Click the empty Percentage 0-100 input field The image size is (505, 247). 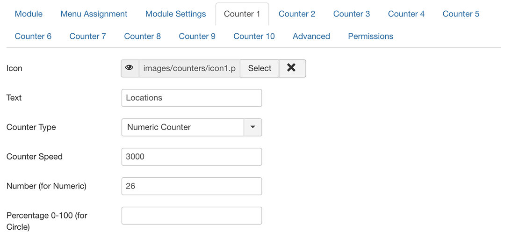tap(191, 216)
